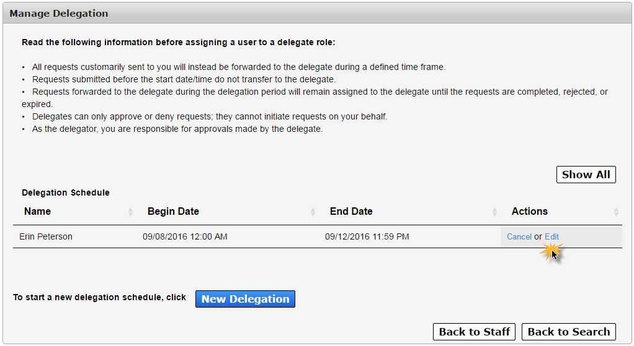The width and height of the screenshot is (634, 346).
Task: Click the 09/12/2016 11:59 PM end date cell
Action: pyautogui.click(x=367, y=236)
